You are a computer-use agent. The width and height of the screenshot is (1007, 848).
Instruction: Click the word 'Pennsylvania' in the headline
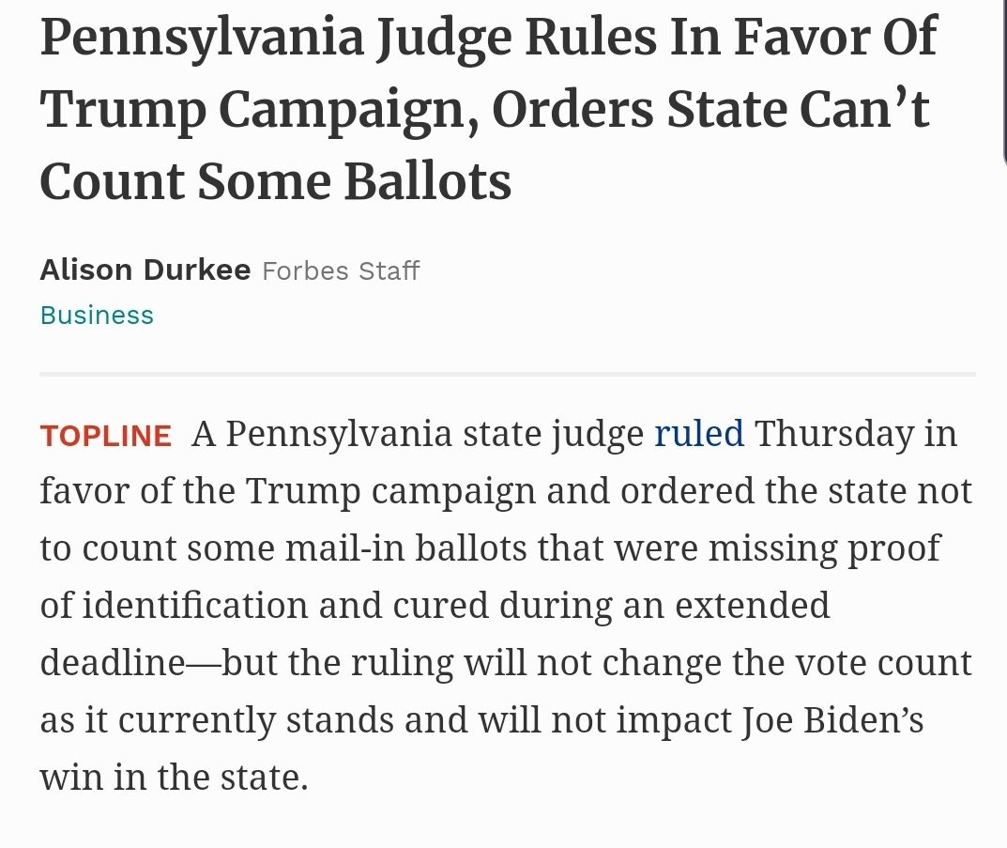point(202,39)
